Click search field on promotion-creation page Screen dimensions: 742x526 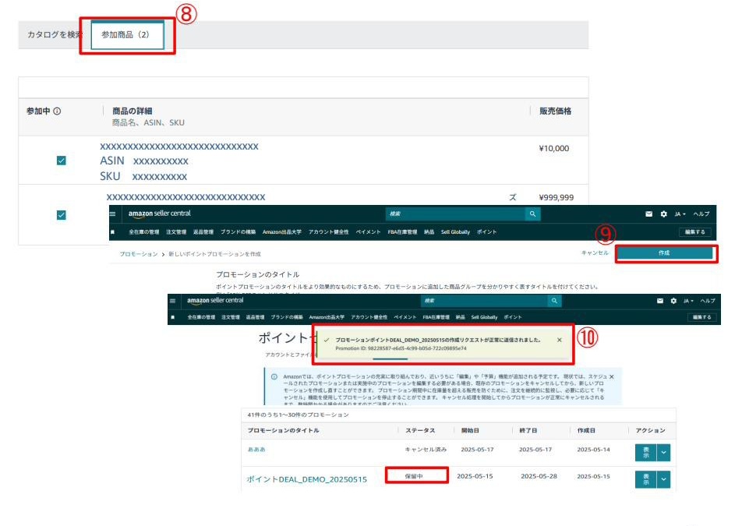tap(455, 214)
